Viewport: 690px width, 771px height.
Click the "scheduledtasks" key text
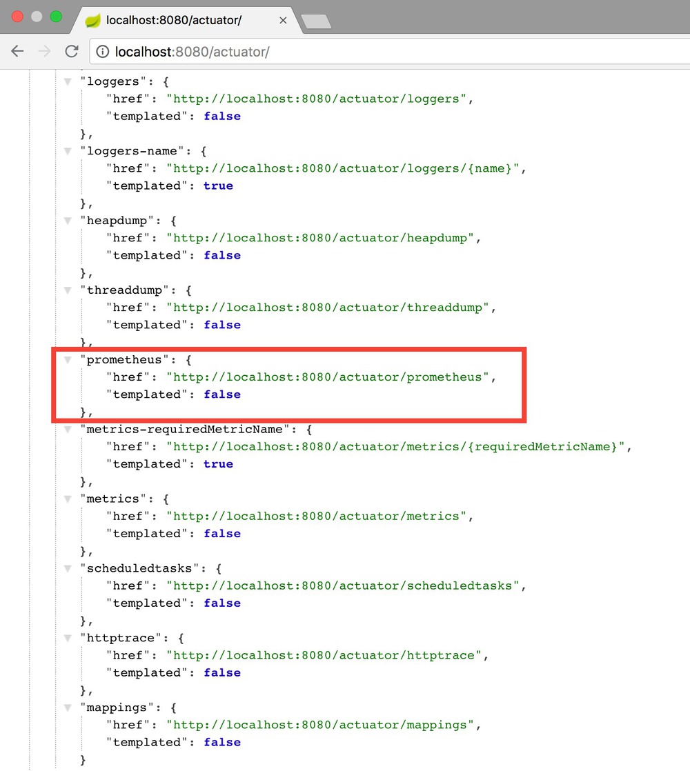139,568
